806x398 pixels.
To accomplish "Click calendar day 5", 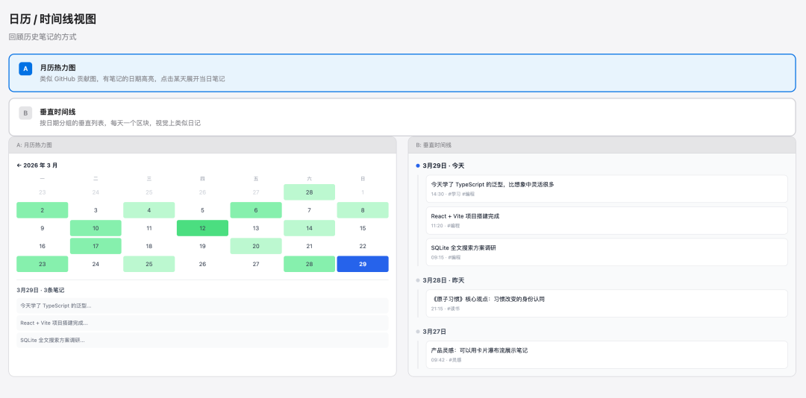I will pyautogui.click(x=202, y=210).
